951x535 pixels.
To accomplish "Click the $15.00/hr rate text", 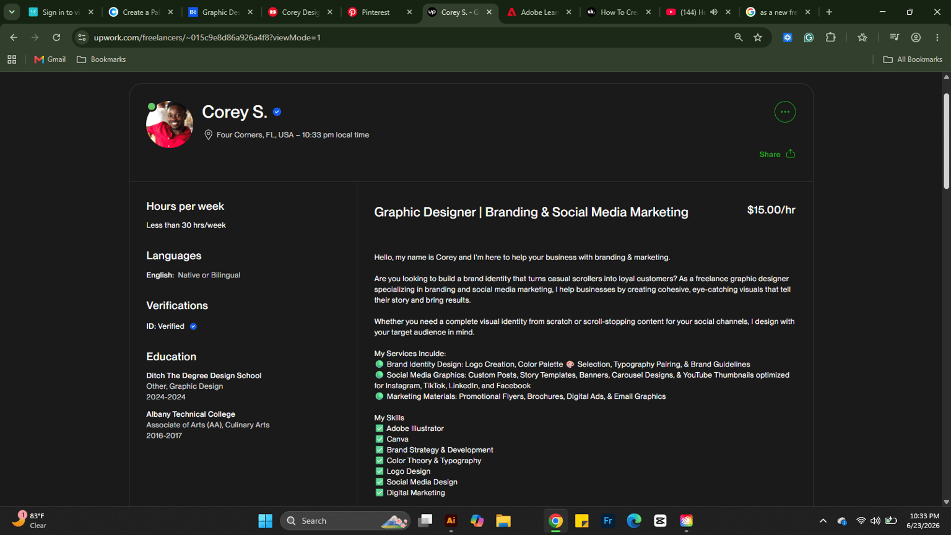I will click(x=771, y=210).
